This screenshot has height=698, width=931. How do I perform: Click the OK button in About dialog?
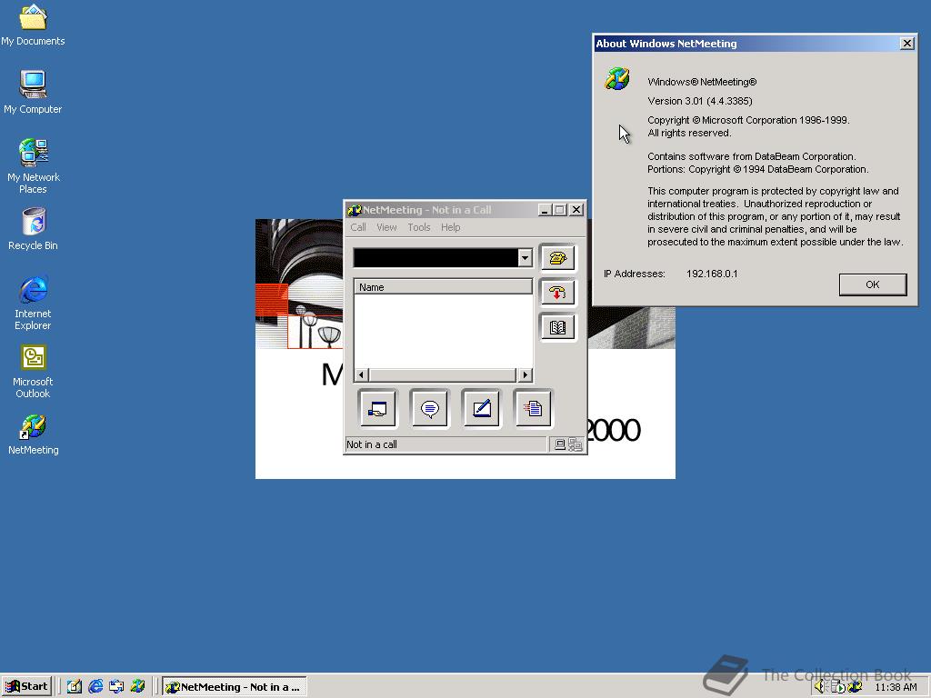pos(872,284)
